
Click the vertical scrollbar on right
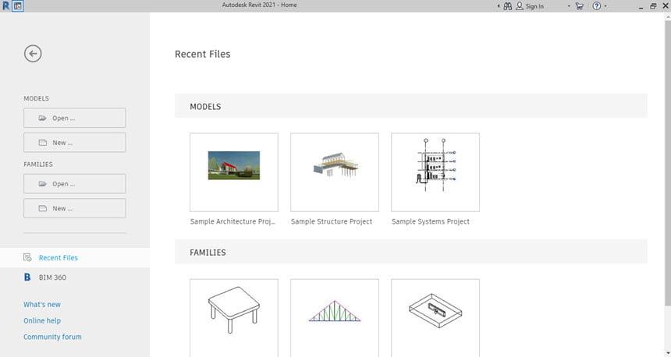point(667,162)
